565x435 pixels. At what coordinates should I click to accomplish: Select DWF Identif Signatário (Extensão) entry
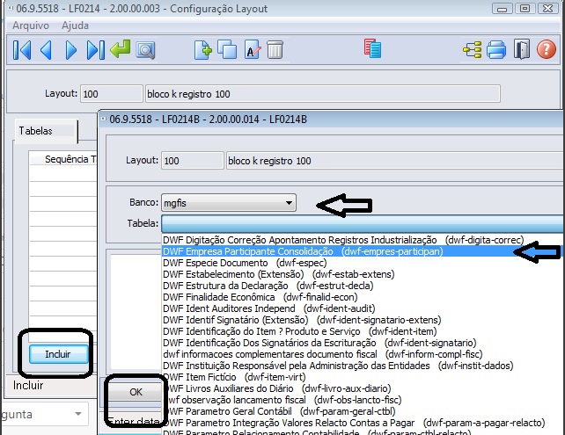point(362,320)
